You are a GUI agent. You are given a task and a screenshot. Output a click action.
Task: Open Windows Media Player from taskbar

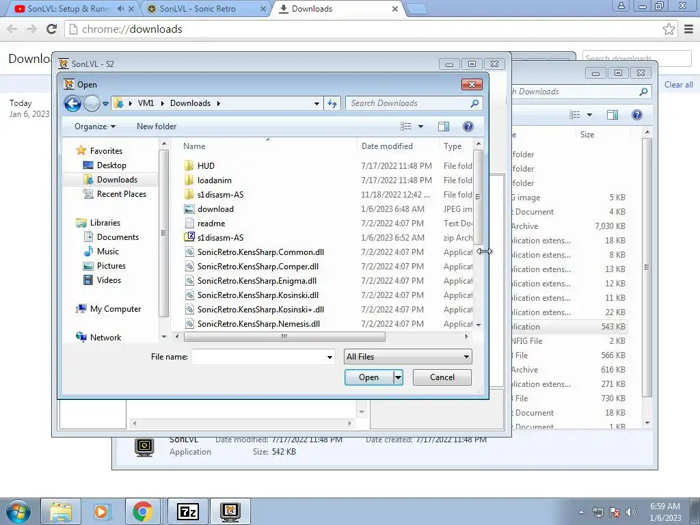pos(102,511)
